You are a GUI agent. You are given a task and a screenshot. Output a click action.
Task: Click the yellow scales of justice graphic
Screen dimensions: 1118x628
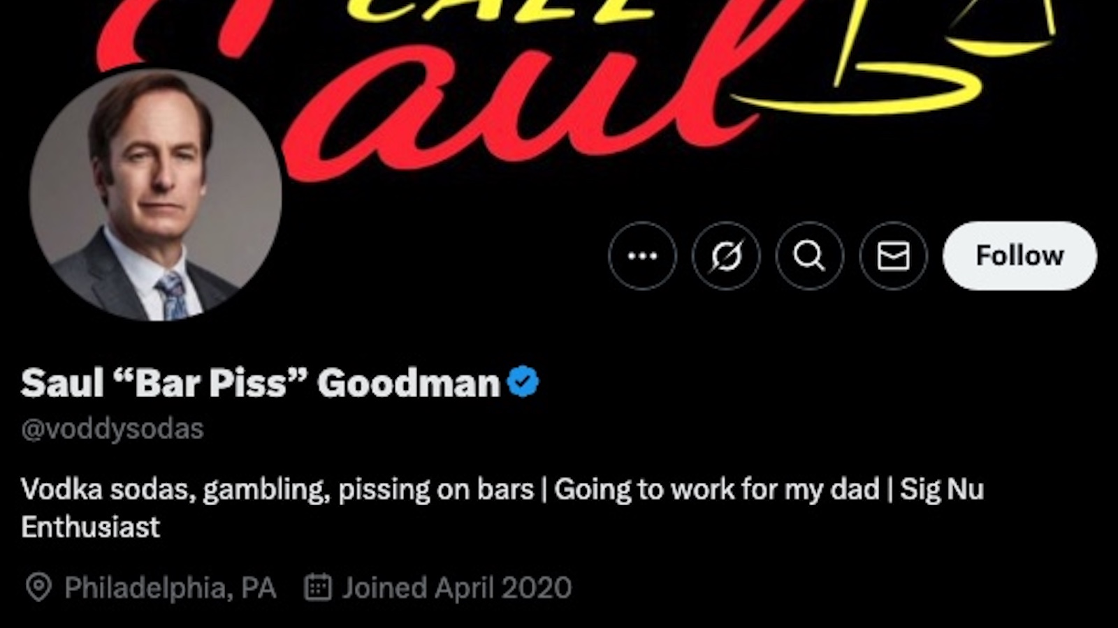pyautogui.click(x=908, y=70)
